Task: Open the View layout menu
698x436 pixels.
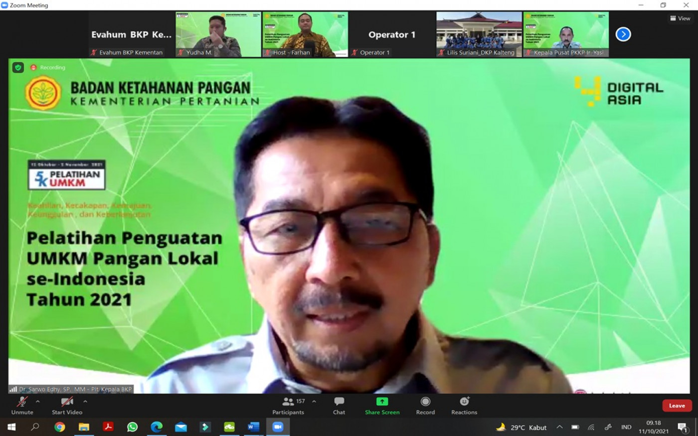Action: pyautogui.click(x=680, y=18)
